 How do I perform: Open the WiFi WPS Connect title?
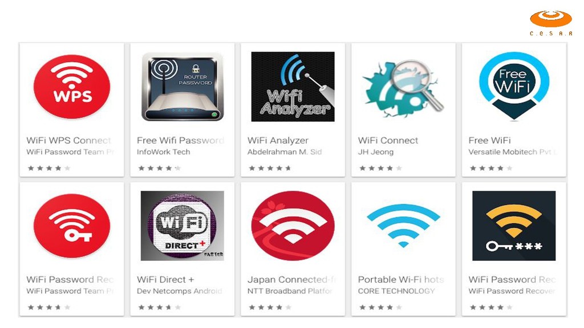[x=69, y=141]
